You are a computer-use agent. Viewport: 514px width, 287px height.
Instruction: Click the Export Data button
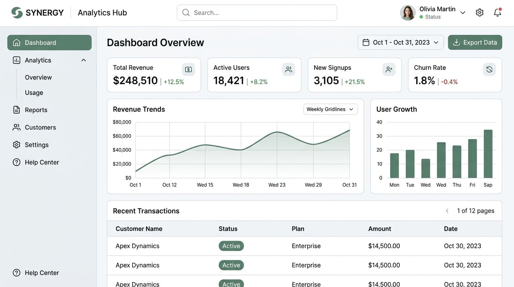coord(475,43)
